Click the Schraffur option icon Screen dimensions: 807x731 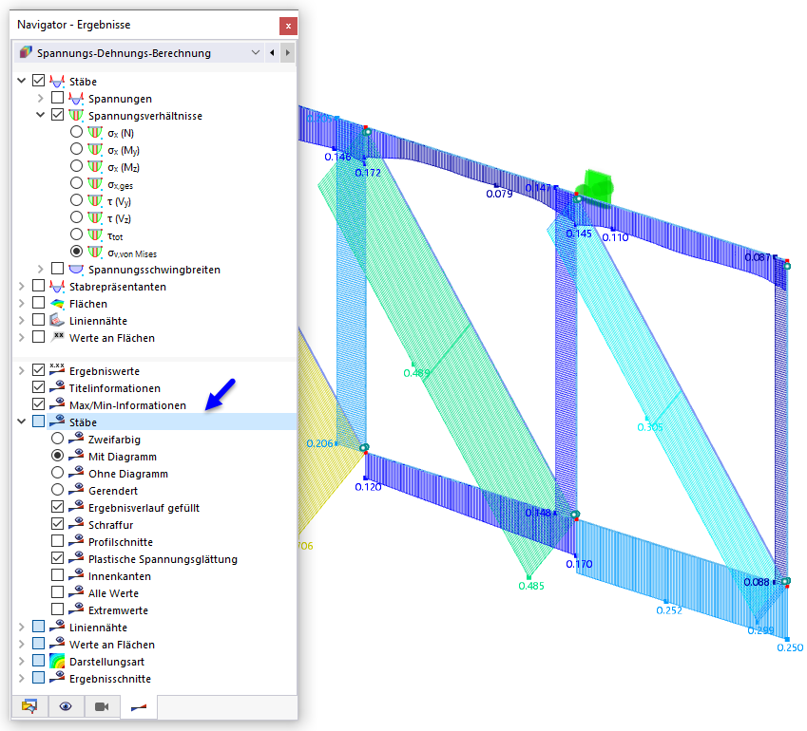pyautogui.click(x=76, y=524)
